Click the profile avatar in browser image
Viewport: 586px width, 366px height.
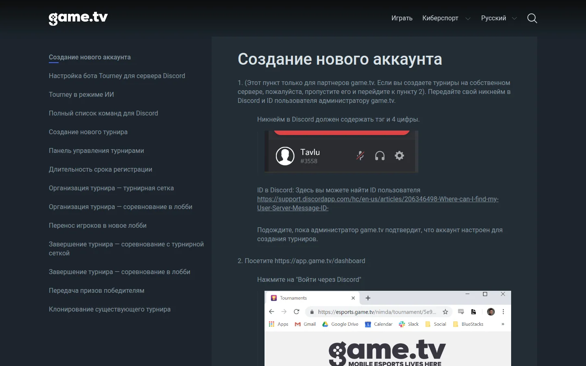[x=491, y=312]
